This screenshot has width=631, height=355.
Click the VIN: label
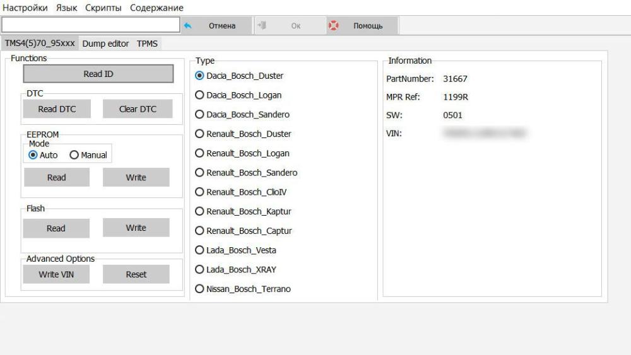[x=394, y=133]
